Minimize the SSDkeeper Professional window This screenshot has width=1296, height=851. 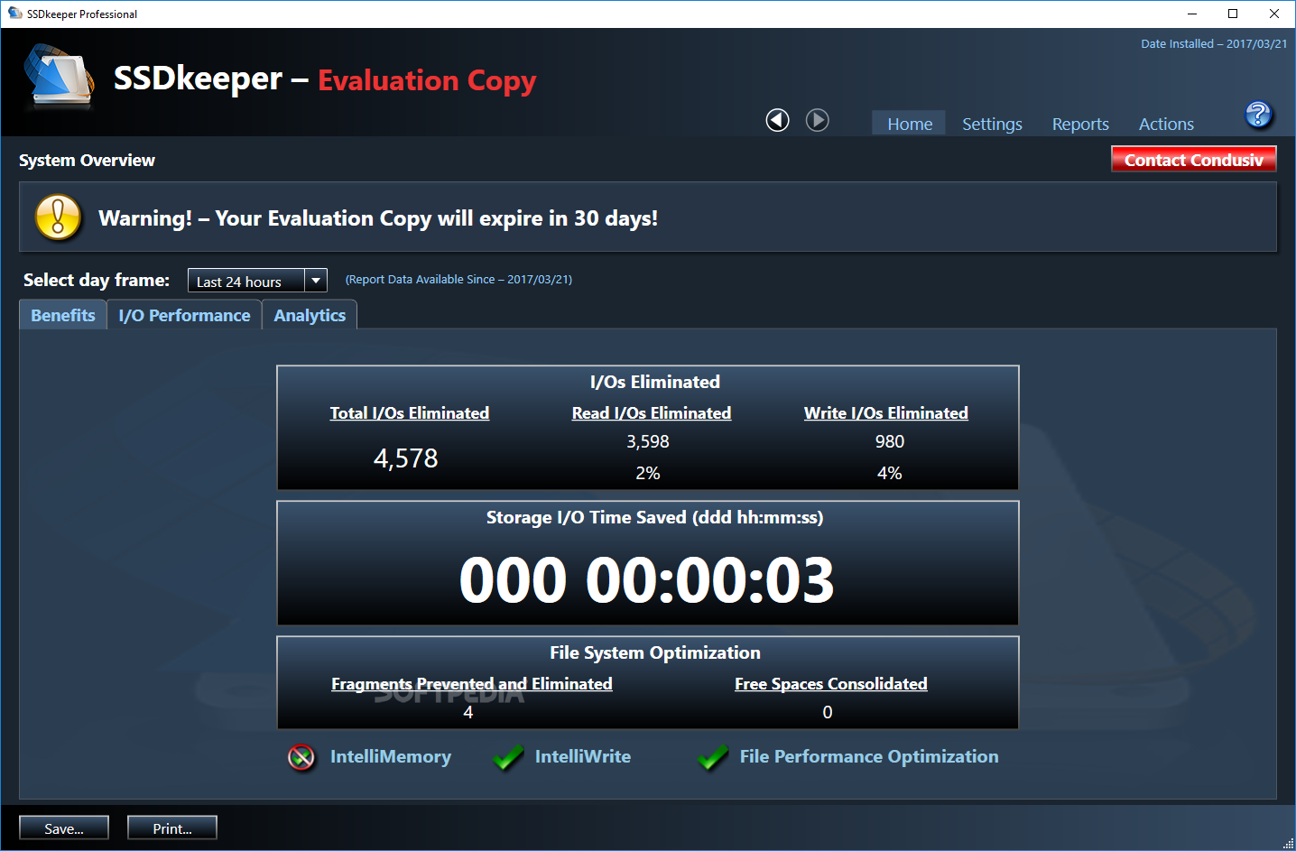point(1191,14)
